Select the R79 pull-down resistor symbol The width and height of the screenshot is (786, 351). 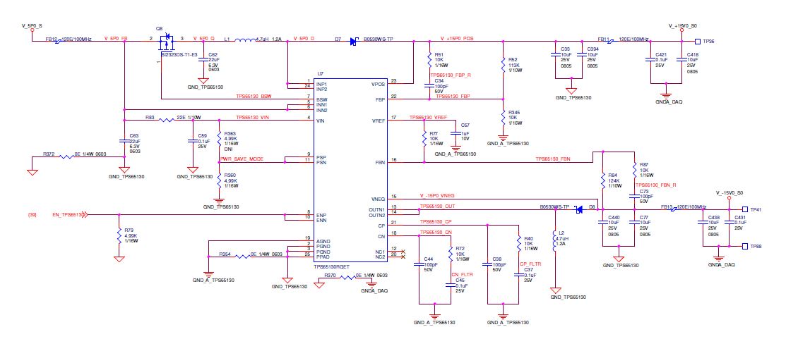tap(119, 237)
